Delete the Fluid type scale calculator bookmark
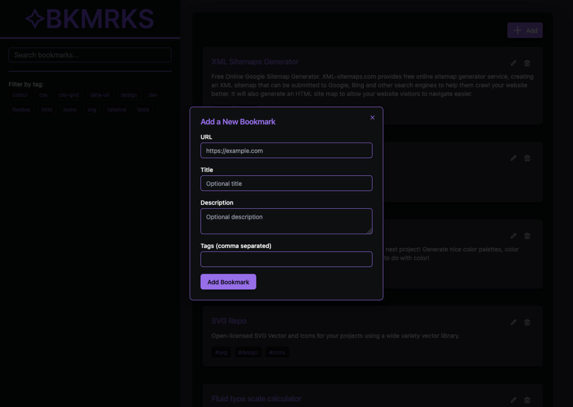The width and height of the screenshot is (573, 407). [x=527, y=400]
